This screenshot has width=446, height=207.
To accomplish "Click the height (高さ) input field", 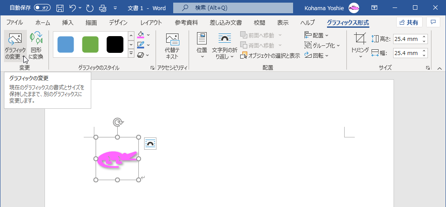I will click(407, 39).
